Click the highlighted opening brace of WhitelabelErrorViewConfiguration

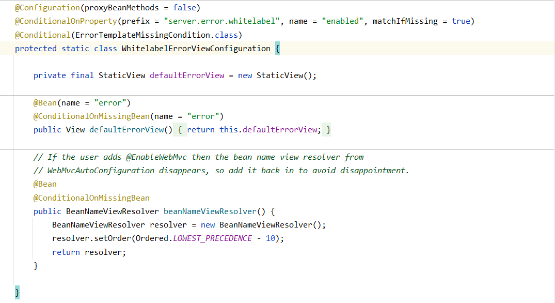coord(278,49)
